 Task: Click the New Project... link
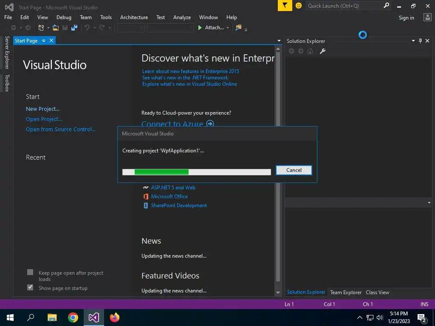pyautogui.click(x=43, y=109)
